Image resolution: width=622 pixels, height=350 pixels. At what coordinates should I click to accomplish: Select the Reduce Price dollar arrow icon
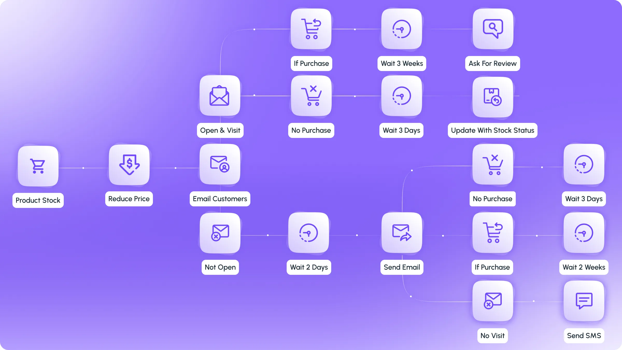pos(129,165)
